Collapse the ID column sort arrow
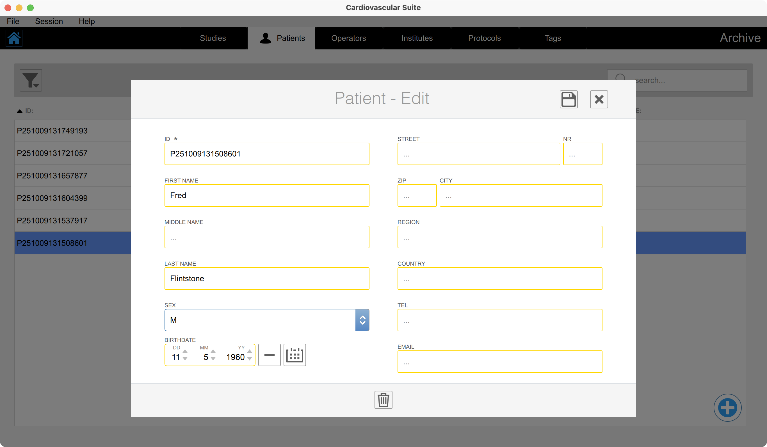Screen dimensions: 767x447 click(19, 111)
